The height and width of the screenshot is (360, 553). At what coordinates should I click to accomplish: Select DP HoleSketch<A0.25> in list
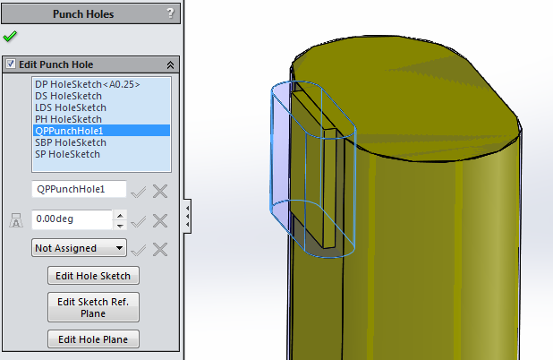pos(88,84)
